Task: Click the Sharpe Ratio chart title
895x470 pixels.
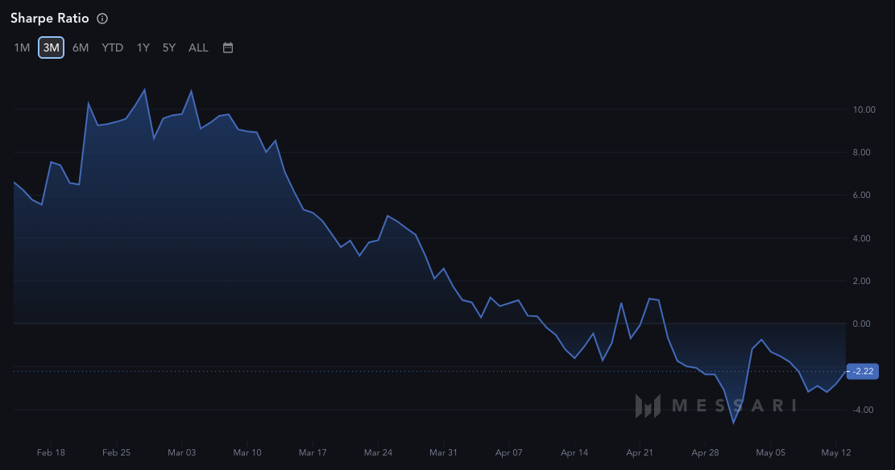Action: click(x=51, y=19)
